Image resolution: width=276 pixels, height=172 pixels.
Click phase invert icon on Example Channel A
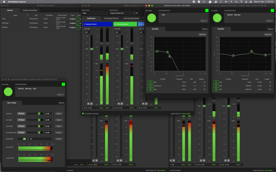point(91,103)
